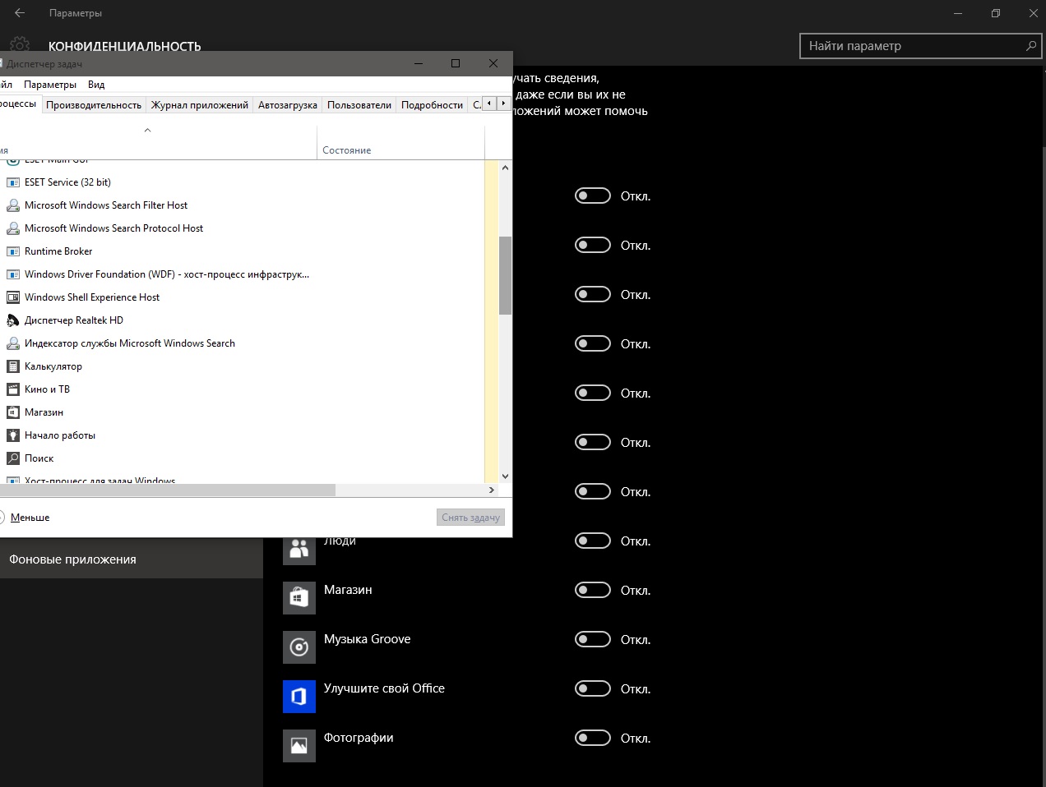Select the Кино и ТВ process row
This screenshot has width=1046, height=787.
tap(243, 389)
